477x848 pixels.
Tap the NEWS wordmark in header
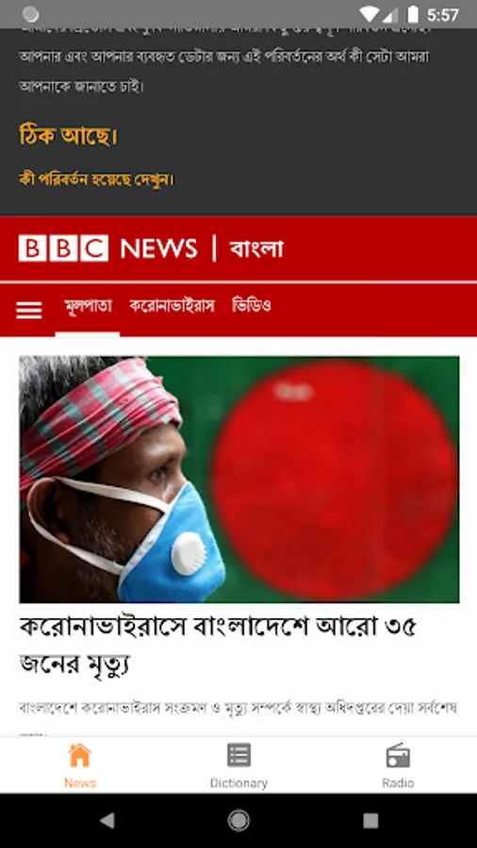158,249
